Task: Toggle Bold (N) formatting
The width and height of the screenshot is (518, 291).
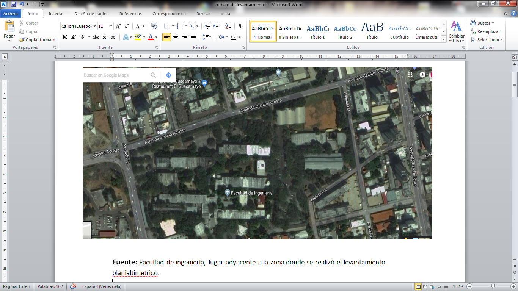Action: (65, 37)
